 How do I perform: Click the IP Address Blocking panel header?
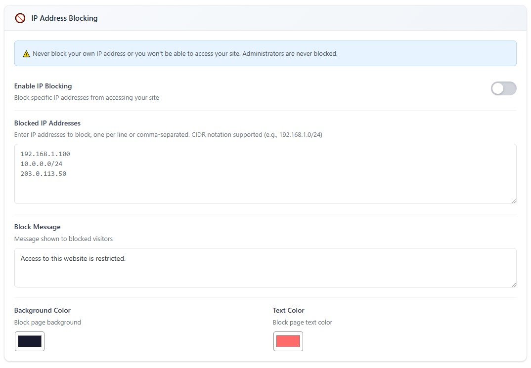[64, 18]
